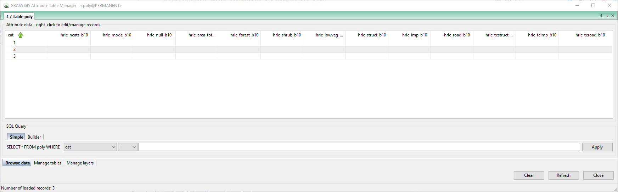The image size is (618, 192).
Task: Select the row with cat 1
Action: coord(309,43)
